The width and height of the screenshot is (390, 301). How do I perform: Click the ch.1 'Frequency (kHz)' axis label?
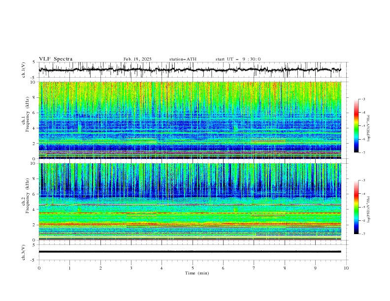(28, 113)
